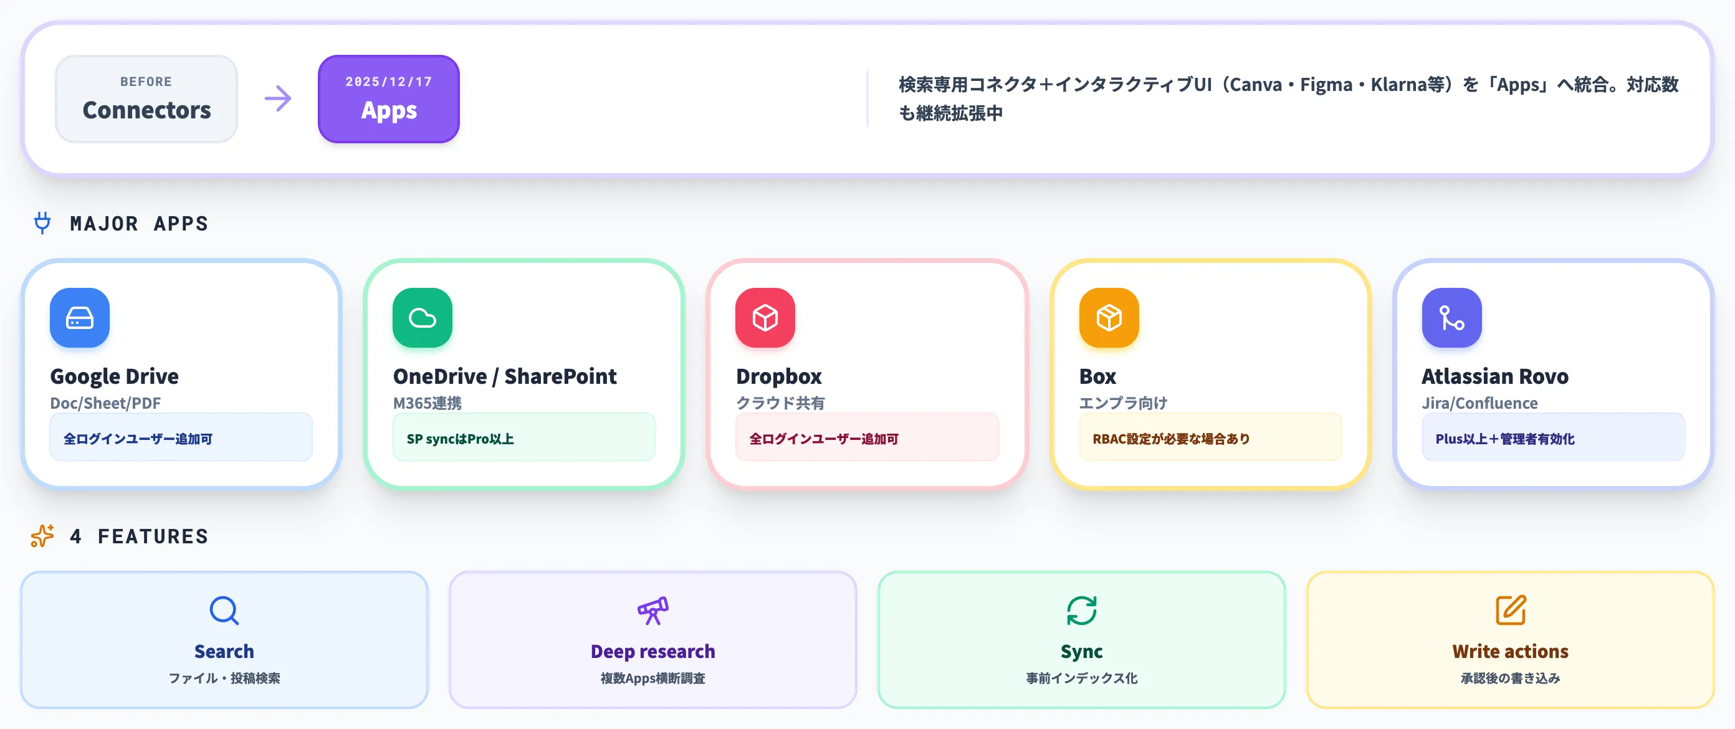Screen dimensions: 1735x729
Task: Select the BEFORE Connectors box
Action: click(x=146, y=99)
